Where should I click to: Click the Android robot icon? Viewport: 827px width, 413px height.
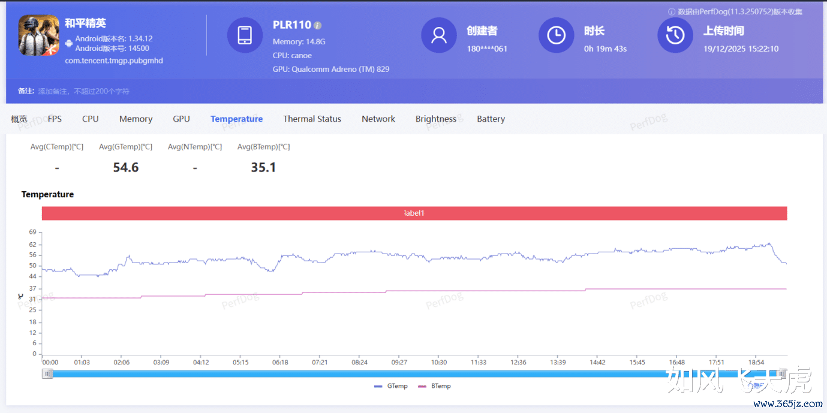[69, 44]
